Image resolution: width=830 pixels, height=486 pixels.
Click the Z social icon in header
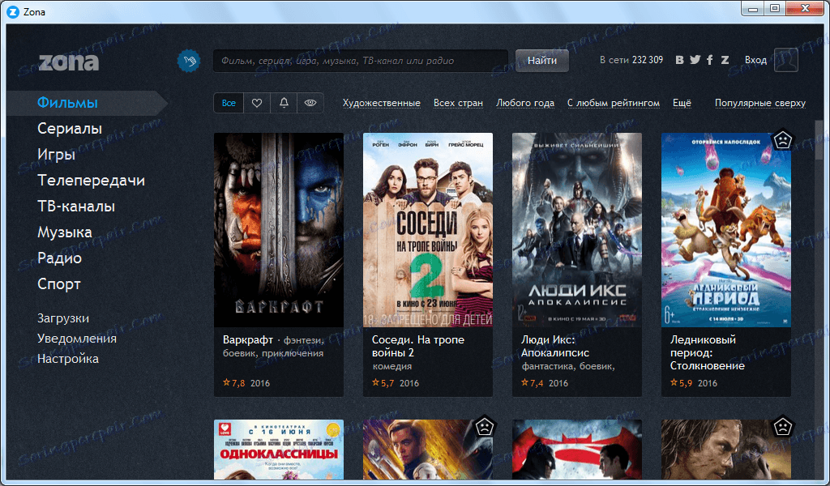coord(725,60)
